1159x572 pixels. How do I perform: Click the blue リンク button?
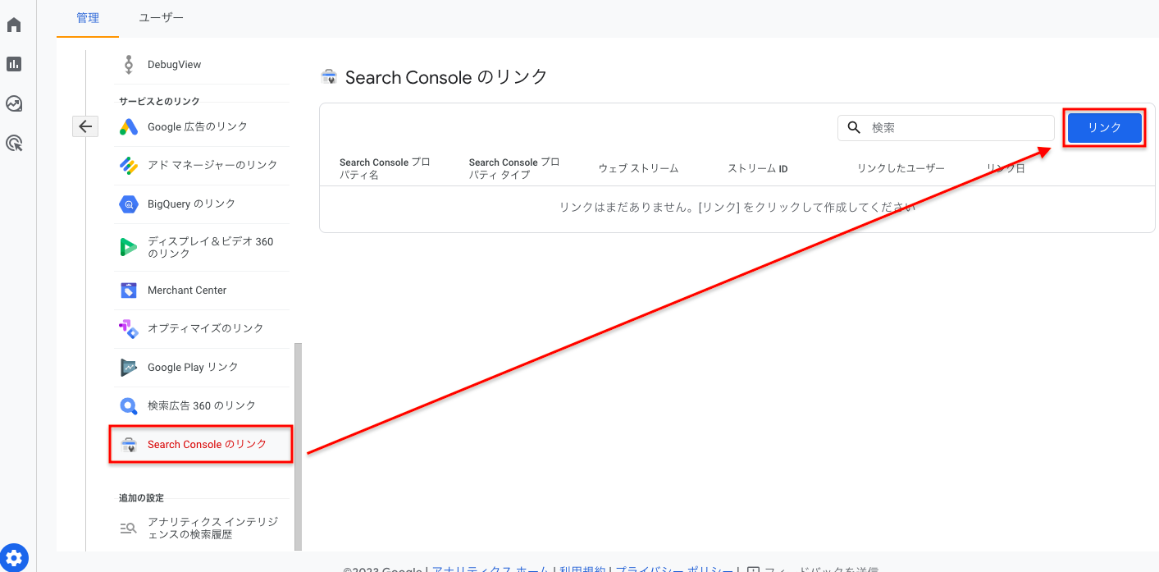click(1105, 127)
